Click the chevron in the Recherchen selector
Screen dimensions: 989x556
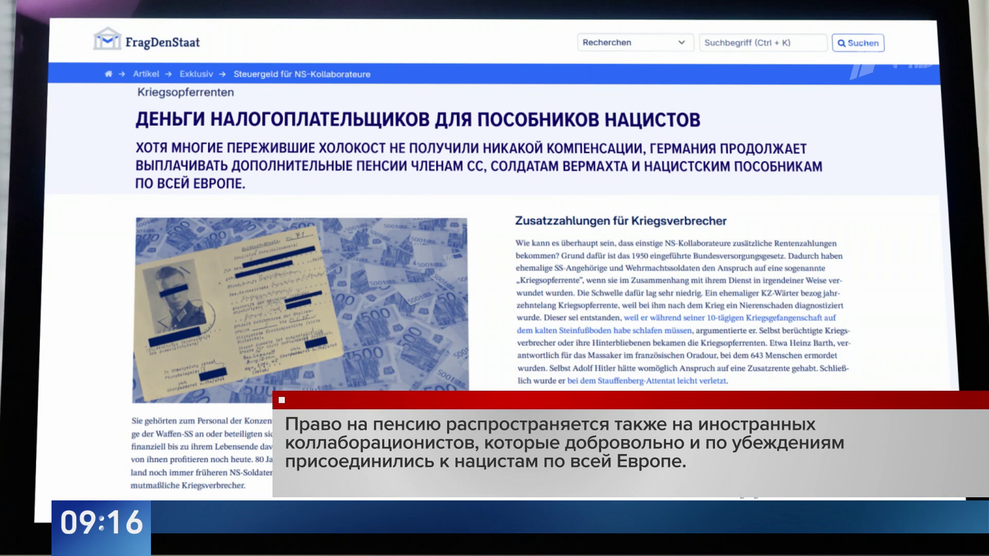click(x=681, y=43)
